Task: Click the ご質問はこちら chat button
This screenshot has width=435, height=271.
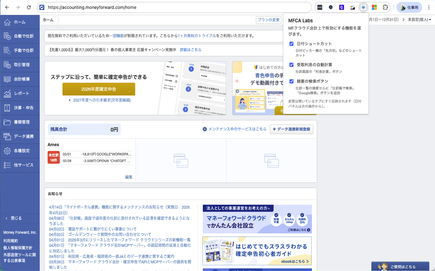Action: pyautogui.click(x=400, y=267)
